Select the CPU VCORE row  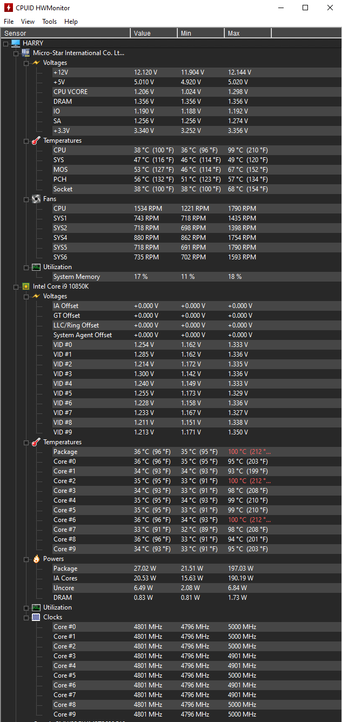[x=197, y=92]
